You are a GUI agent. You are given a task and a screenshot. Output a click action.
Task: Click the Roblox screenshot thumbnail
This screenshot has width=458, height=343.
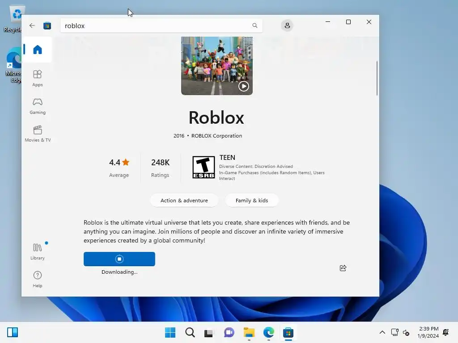(217, 66)
